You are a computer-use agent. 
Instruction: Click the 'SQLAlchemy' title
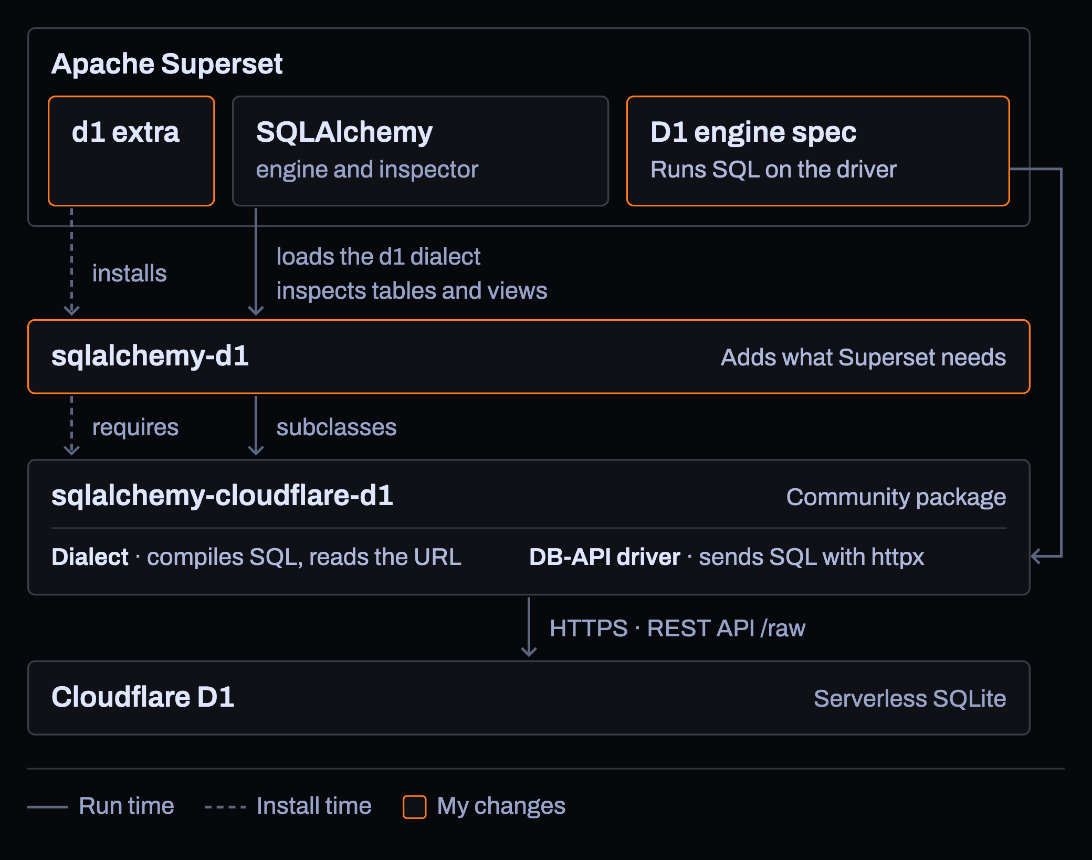344,132
